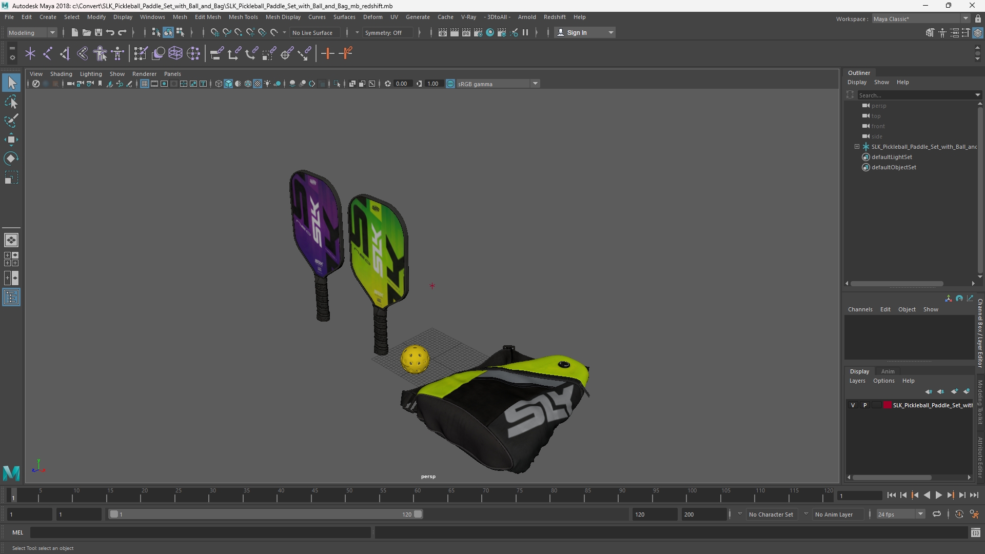985x554 pixels.
Task: Redo the action via the toolbar arrow
Action: pyautogui.click(x=122, y=32)
